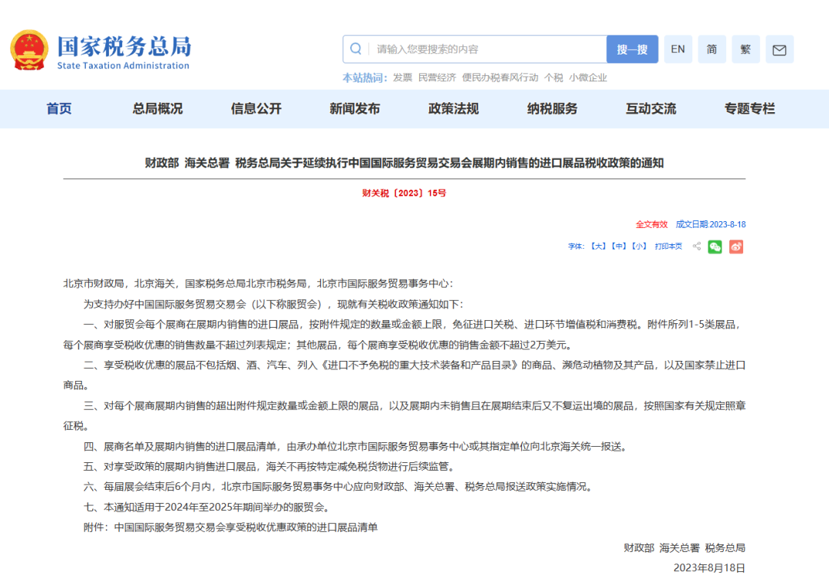Viewport: 829px width, 582px height.
Task: Open the 专题专栏 navigation menu
Action: 750,109
